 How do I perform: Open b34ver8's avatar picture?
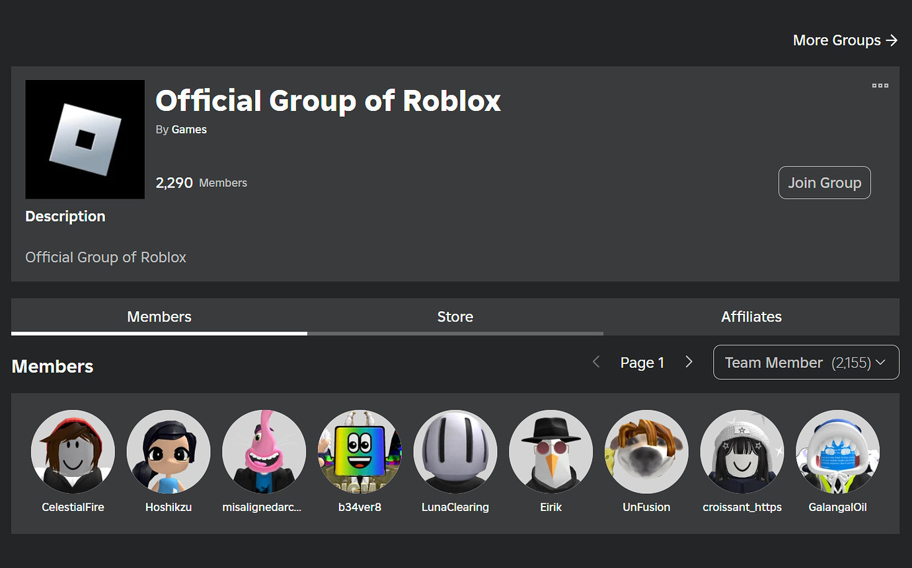pos(360,452)
